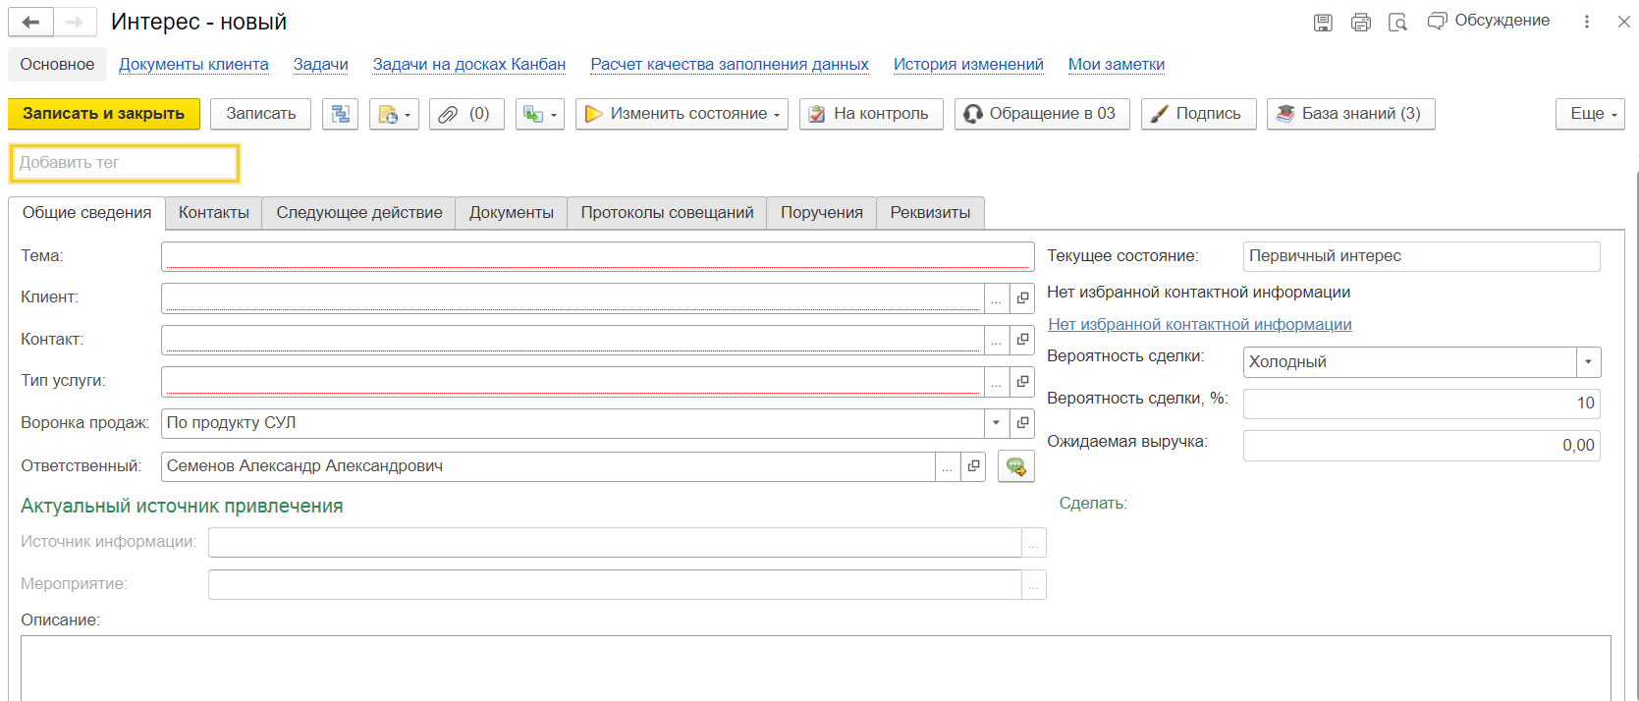Click the save diskette icon at top right

[x=1323, y=22]
